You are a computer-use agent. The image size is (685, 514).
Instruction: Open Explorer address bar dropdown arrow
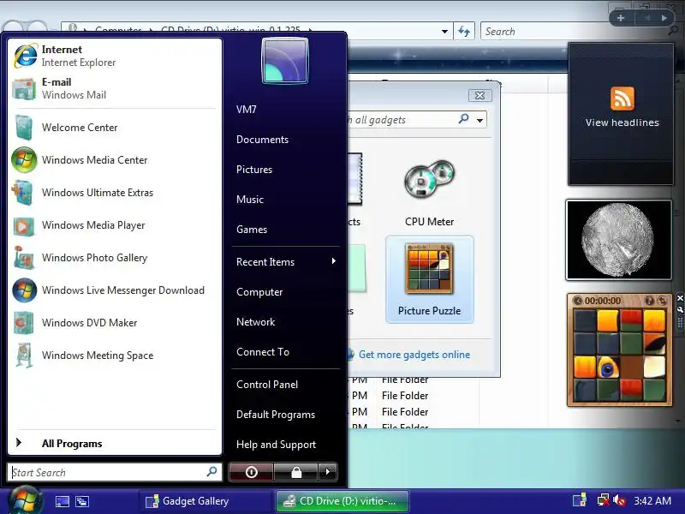[x=444, y=32]
